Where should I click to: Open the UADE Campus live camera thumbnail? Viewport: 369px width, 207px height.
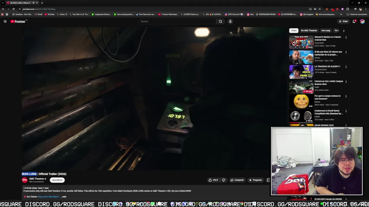click(301, 87)
